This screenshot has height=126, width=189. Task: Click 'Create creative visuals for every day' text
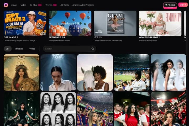[x=108, y=40]
